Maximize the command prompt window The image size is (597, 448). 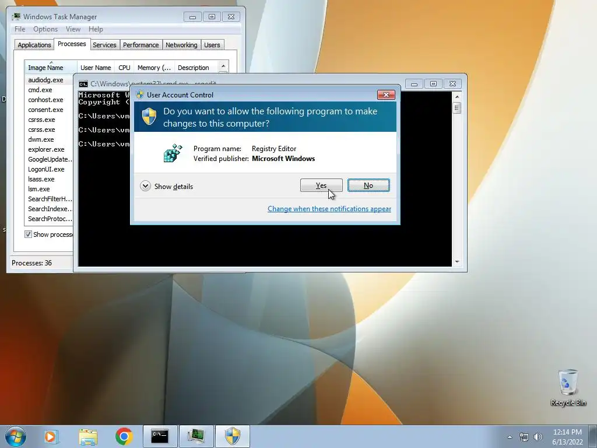[433, 84]
